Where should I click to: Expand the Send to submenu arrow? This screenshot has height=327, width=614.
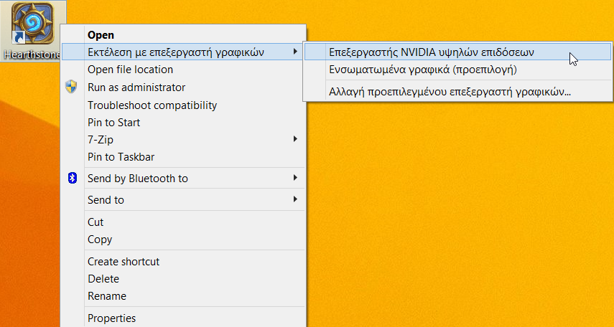(x=295, y=199)
